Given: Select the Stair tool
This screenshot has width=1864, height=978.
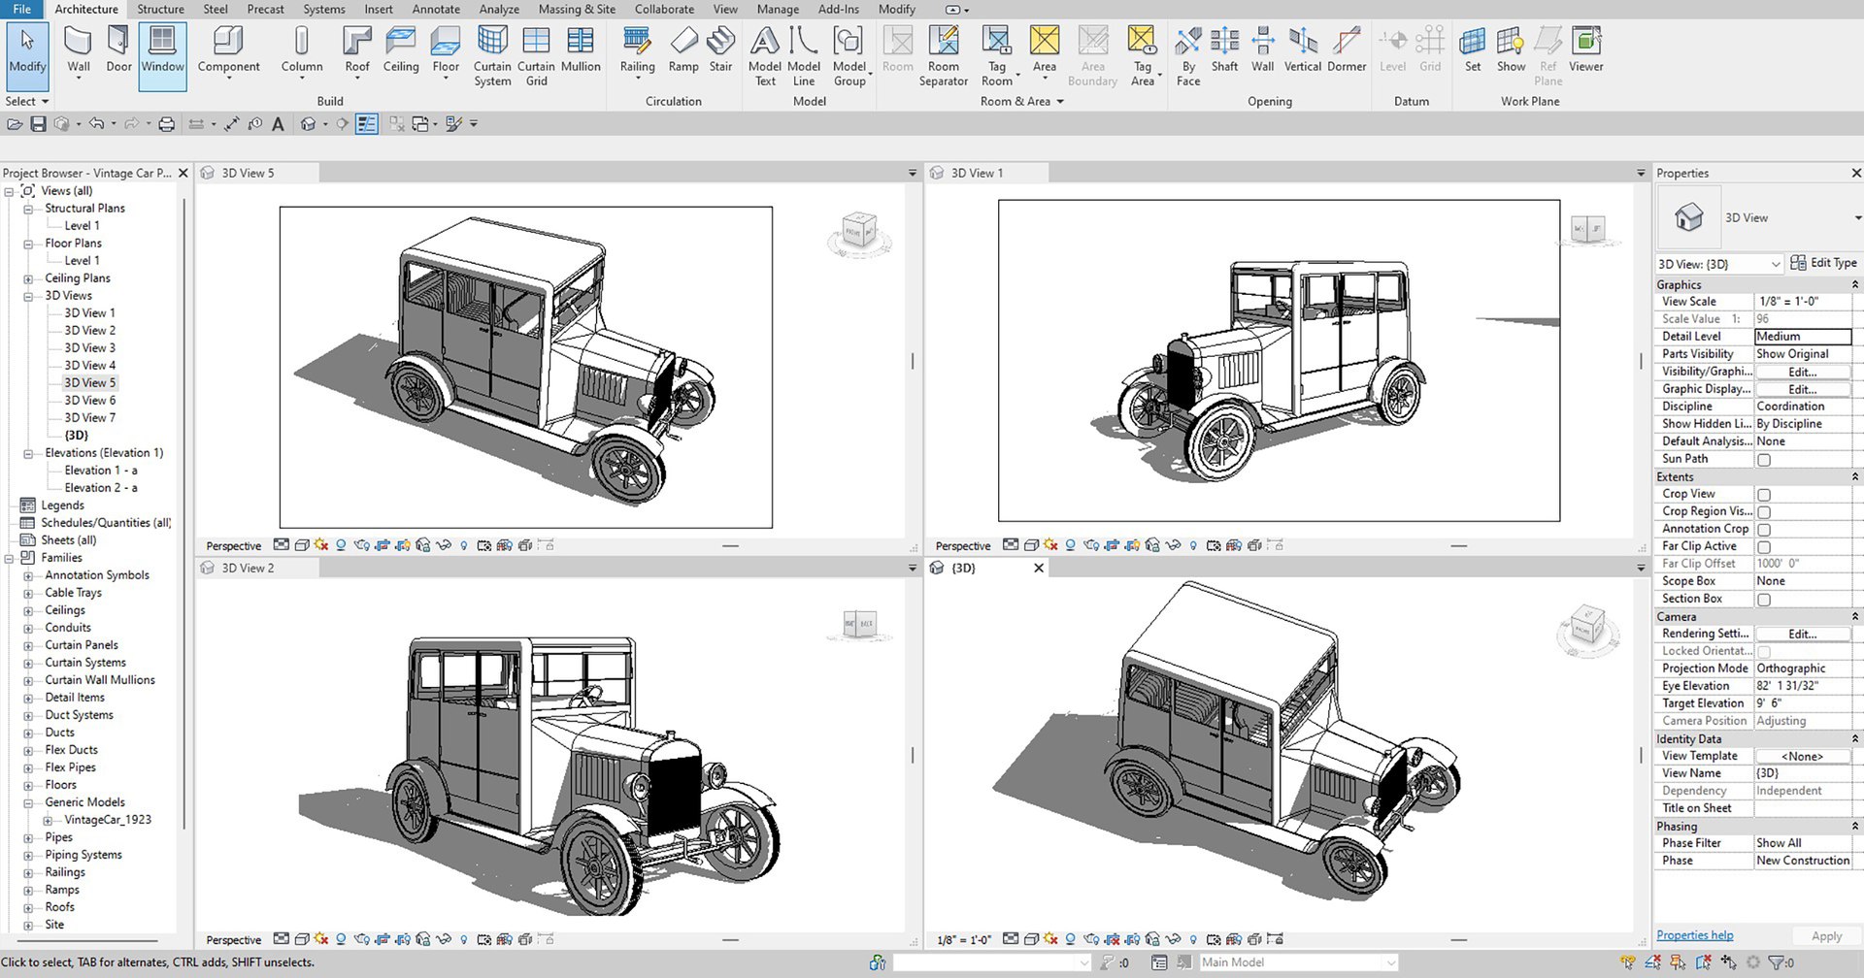Looking at the screenshot, I should pos(720,50).
